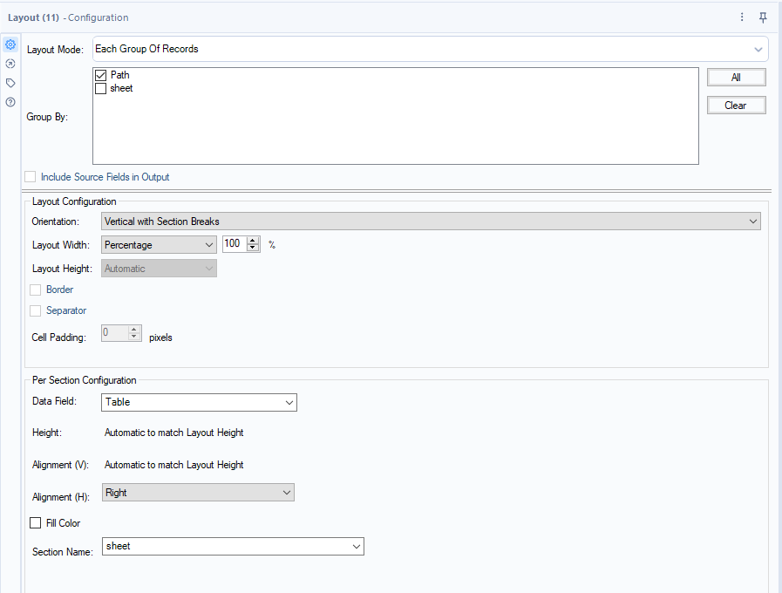Click the All button to select all fields
The width and height of the screenshot is (782, 593).
[735, 78]
